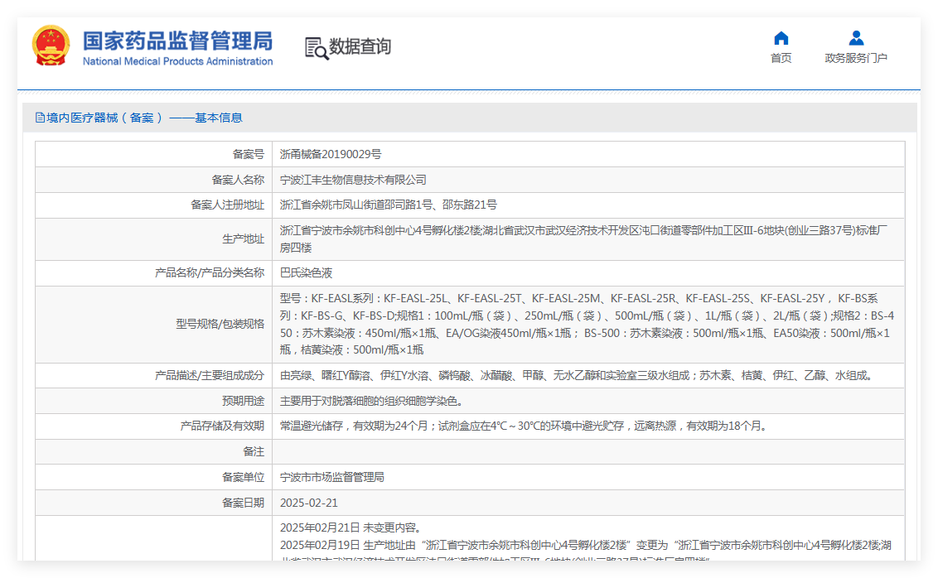Viewport: 938px width, 578px height.
Task: Select the 型号规格/包装规格 label
Action: 220,324
